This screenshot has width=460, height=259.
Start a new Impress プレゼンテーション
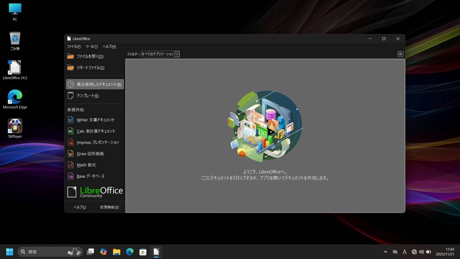point(97,142)
